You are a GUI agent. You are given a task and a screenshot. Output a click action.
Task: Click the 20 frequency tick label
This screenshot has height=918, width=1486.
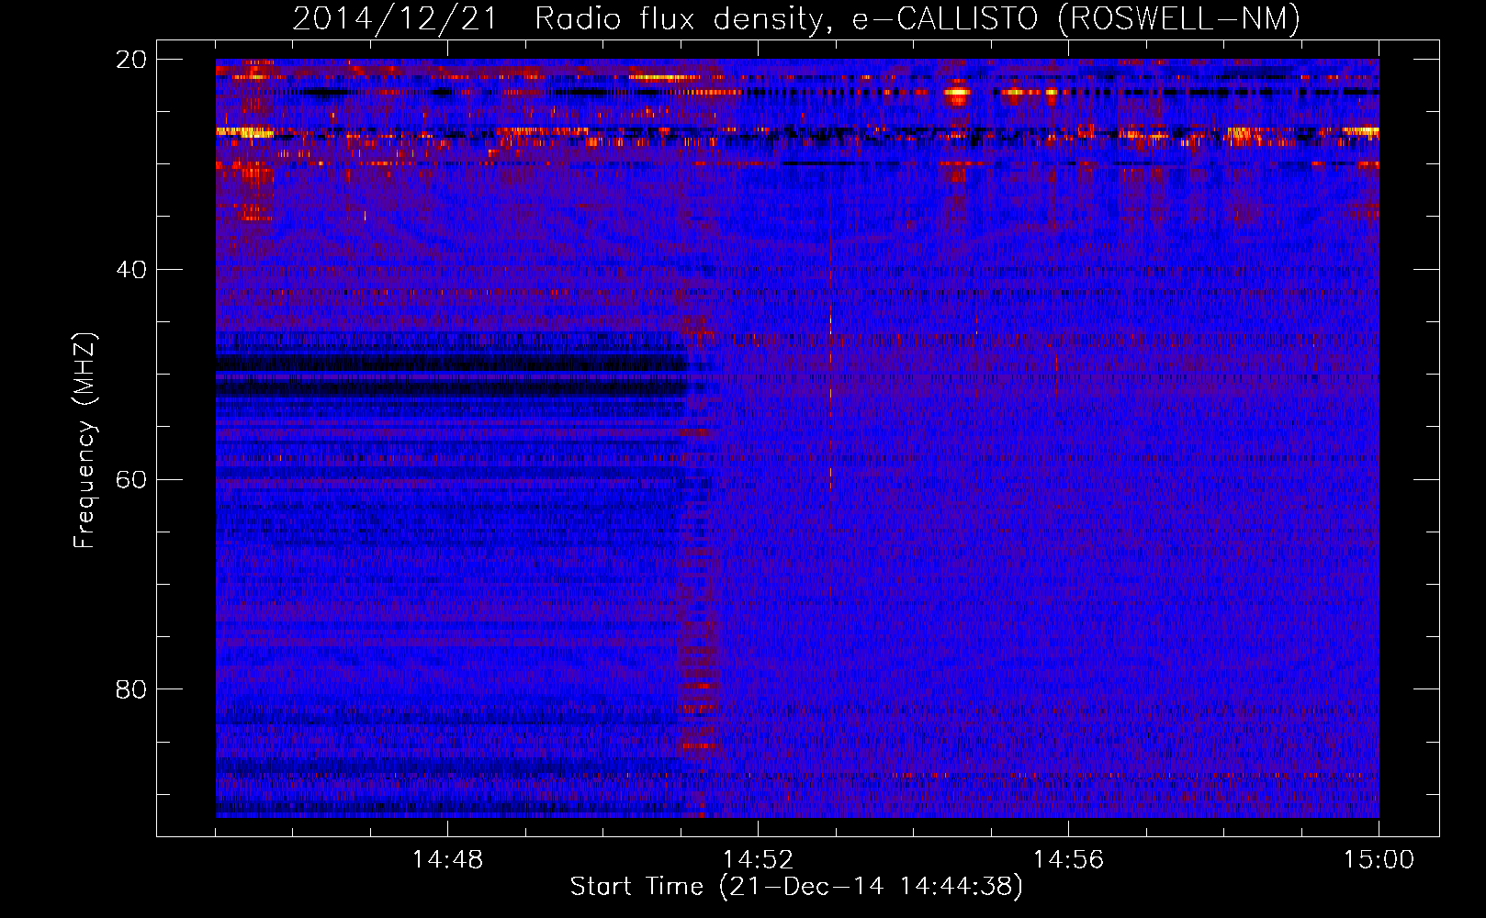coord(131,60)
